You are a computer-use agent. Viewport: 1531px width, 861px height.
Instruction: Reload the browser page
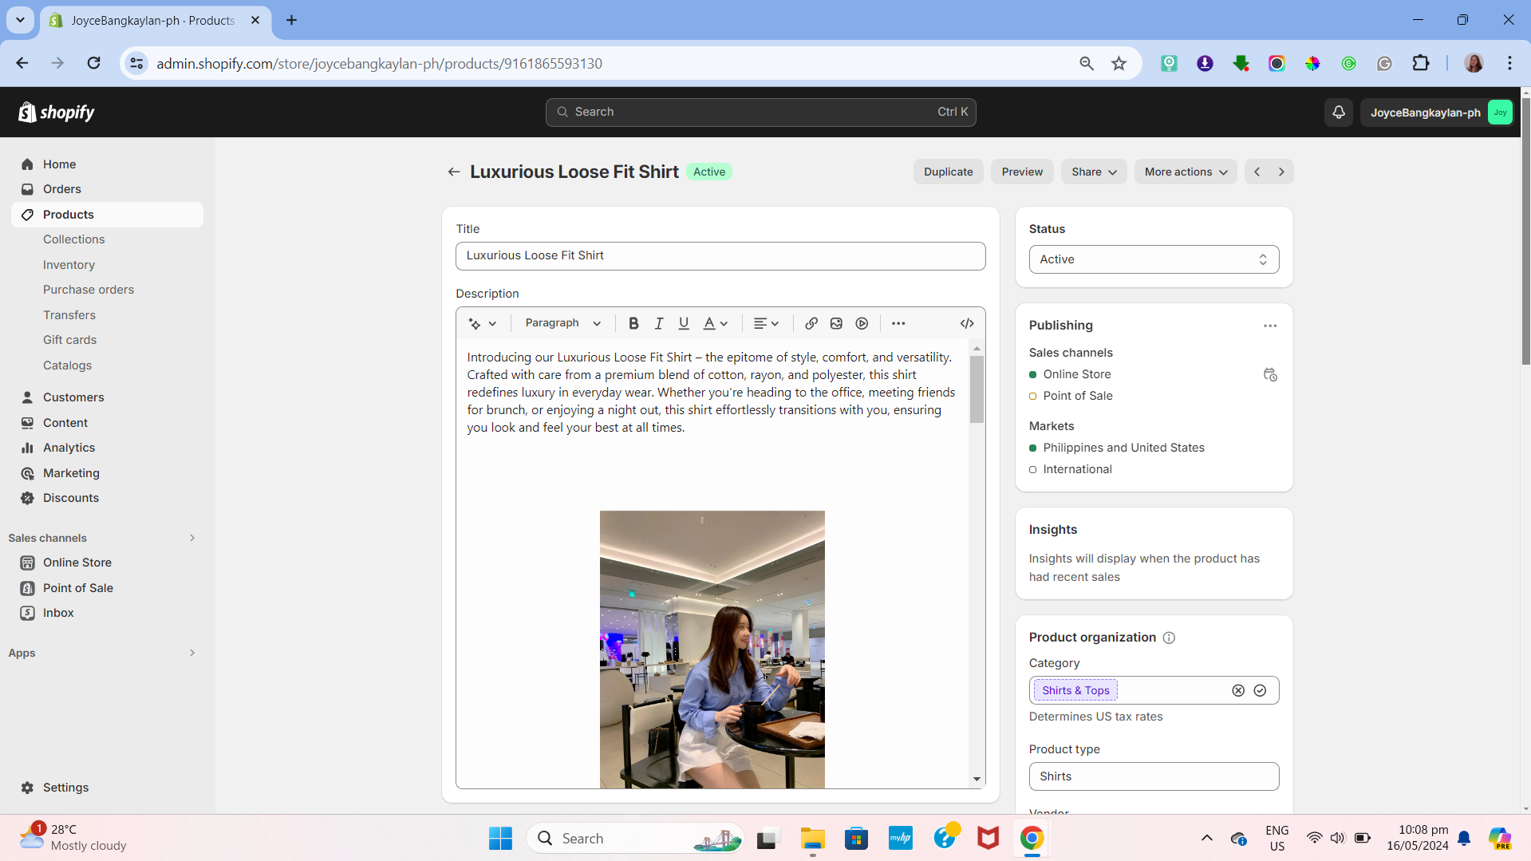(94, 63)
